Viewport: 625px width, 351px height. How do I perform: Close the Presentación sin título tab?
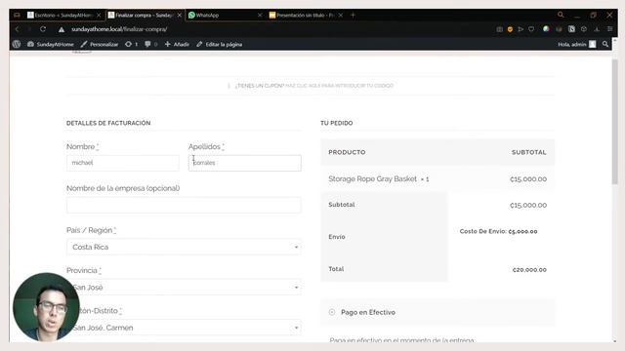coord(341,16)
